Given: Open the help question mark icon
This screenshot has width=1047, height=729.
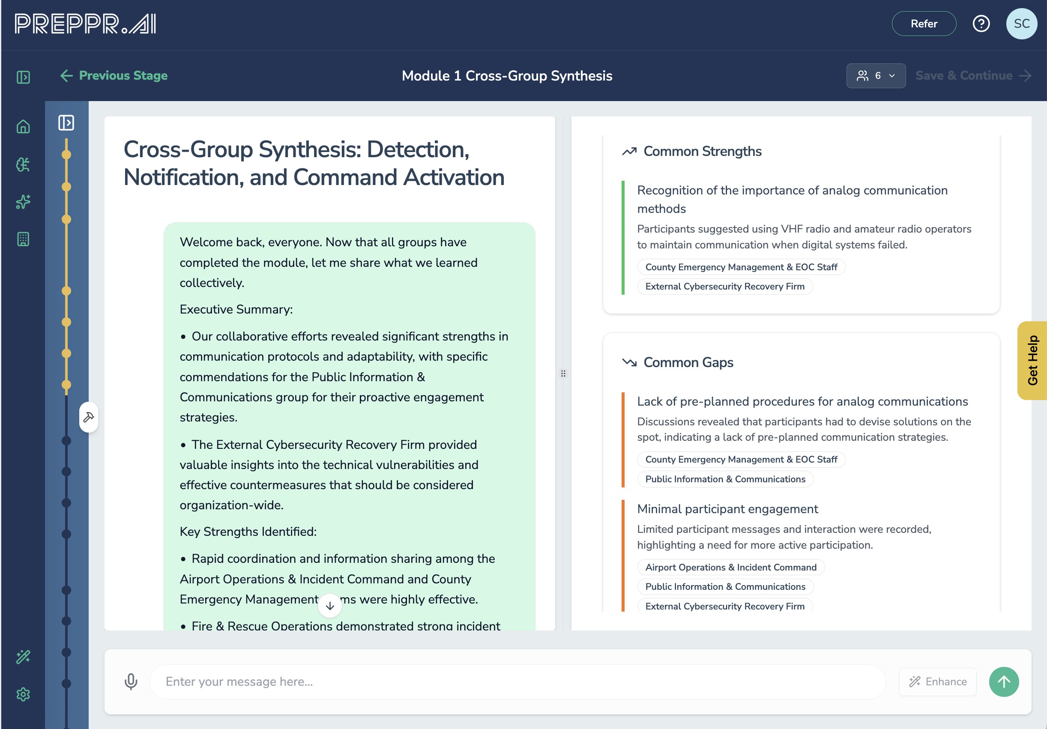Looking at the screenshot, I should [x=981, y=24].
